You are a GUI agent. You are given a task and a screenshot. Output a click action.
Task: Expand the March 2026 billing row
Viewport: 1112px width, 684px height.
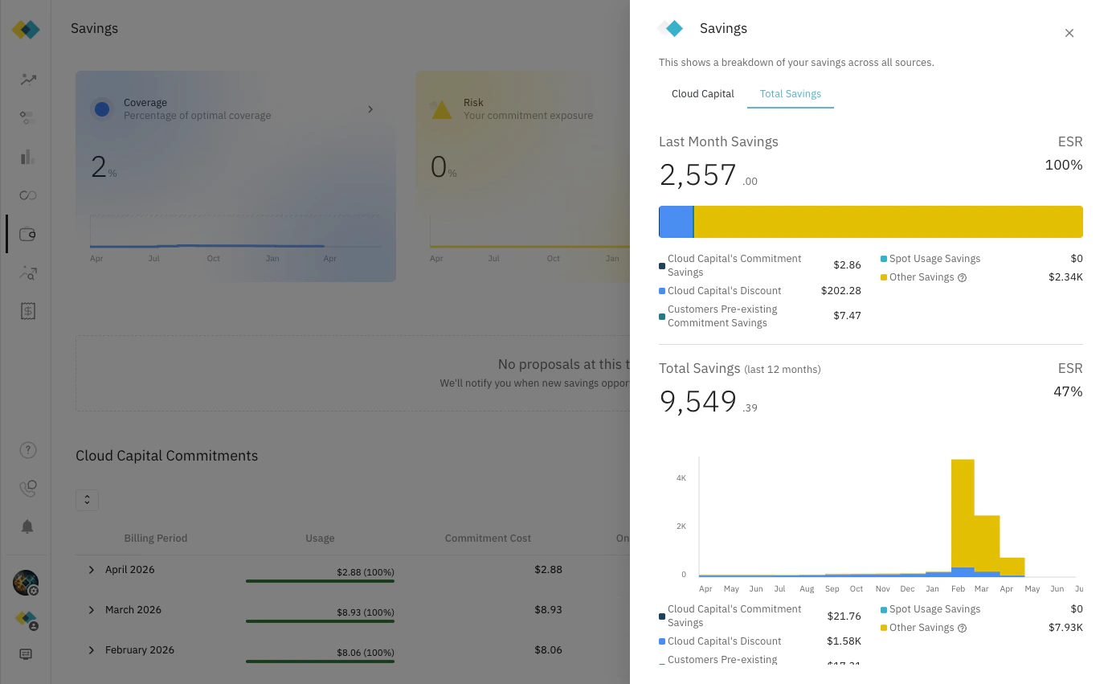[92, 610]
